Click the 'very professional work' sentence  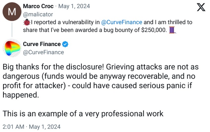click(x=83, y=114)
